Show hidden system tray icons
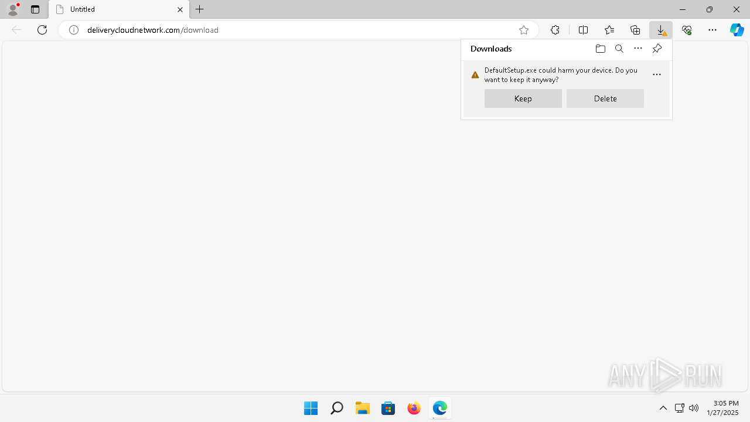This screenshot has height=422, width=750. point(663,408)
